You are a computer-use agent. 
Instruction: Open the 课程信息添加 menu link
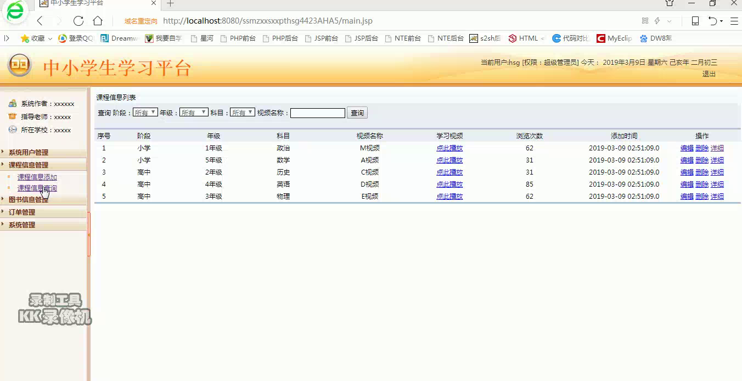[37, 177]
